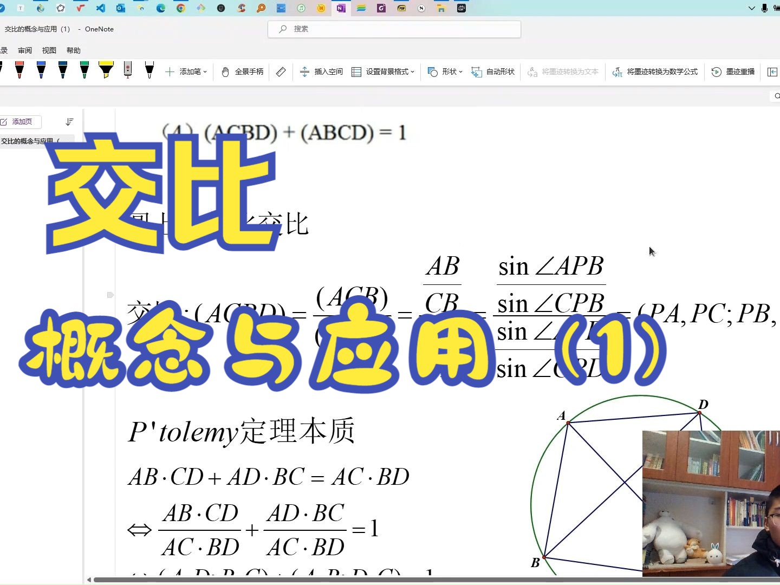Open the 帮助 ribbon tab
Screen dimensions: 780x585
(74, 50)
